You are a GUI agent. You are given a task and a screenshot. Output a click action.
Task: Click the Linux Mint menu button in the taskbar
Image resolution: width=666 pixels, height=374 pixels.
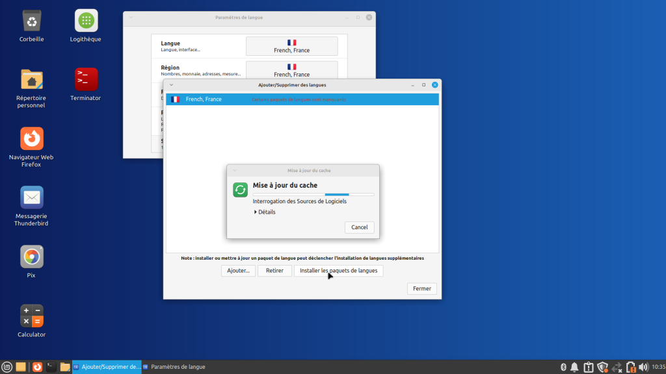7,367
